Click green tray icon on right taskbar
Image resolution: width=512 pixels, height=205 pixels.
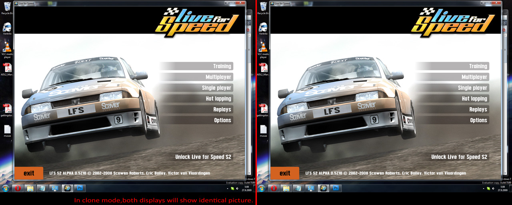(x=488, y=188)
